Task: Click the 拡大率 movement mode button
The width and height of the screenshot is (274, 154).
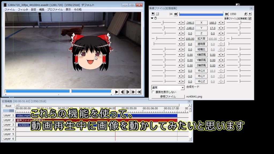Action: [201, 39]
